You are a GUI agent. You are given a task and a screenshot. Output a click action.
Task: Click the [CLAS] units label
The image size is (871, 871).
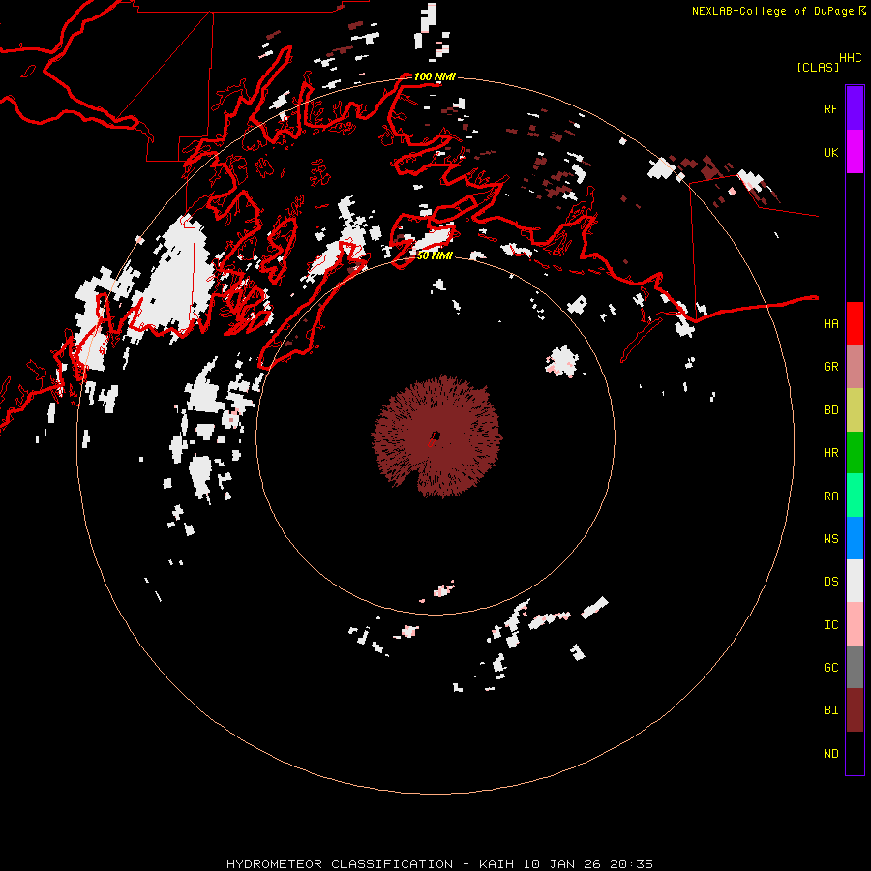click(818, 67)
